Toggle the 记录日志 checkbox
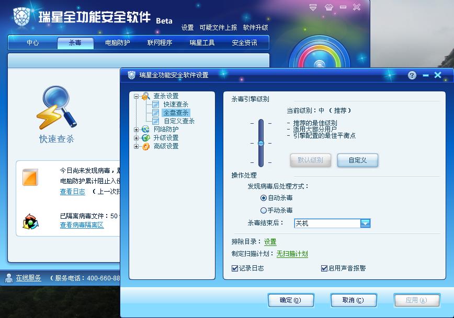Screen dimensions: 454x318 click(x=235, y=268)
